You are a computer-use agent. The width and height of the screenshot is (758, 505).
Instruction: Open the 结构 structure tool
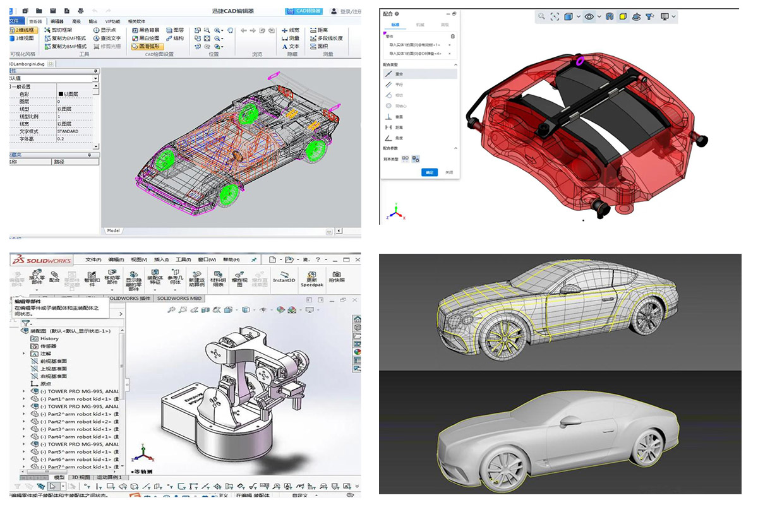[x=175, y=39]
